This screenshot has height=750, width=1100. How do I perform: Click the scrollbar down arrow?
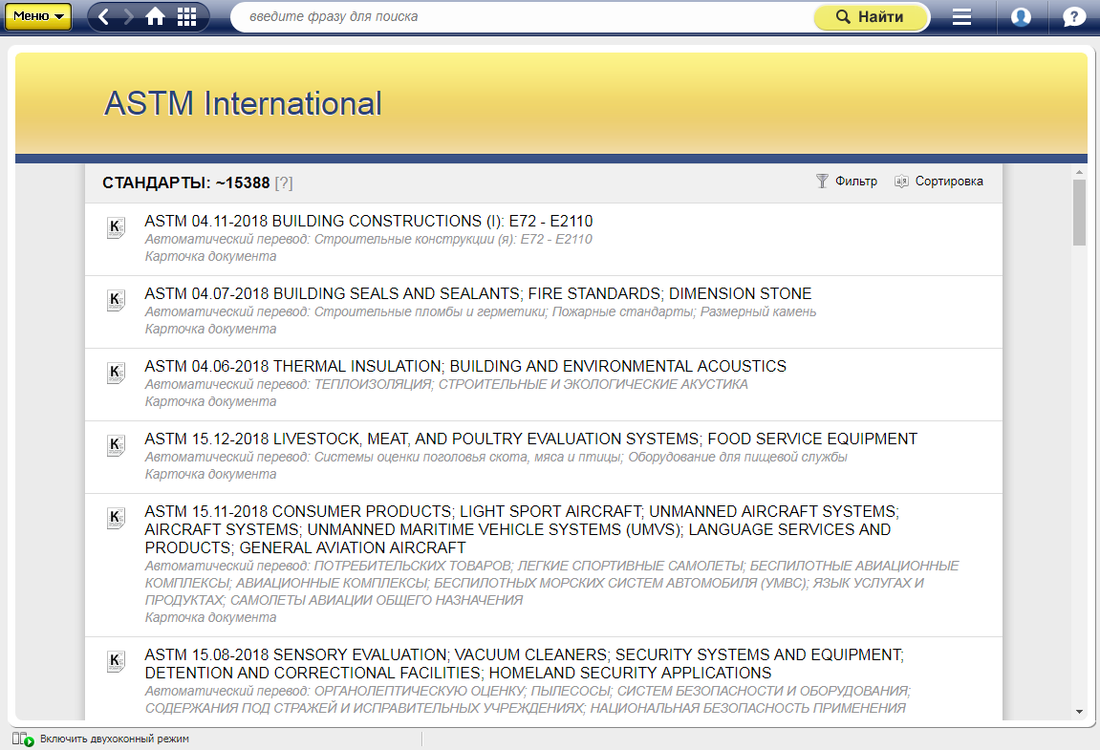click(1079, 712)
